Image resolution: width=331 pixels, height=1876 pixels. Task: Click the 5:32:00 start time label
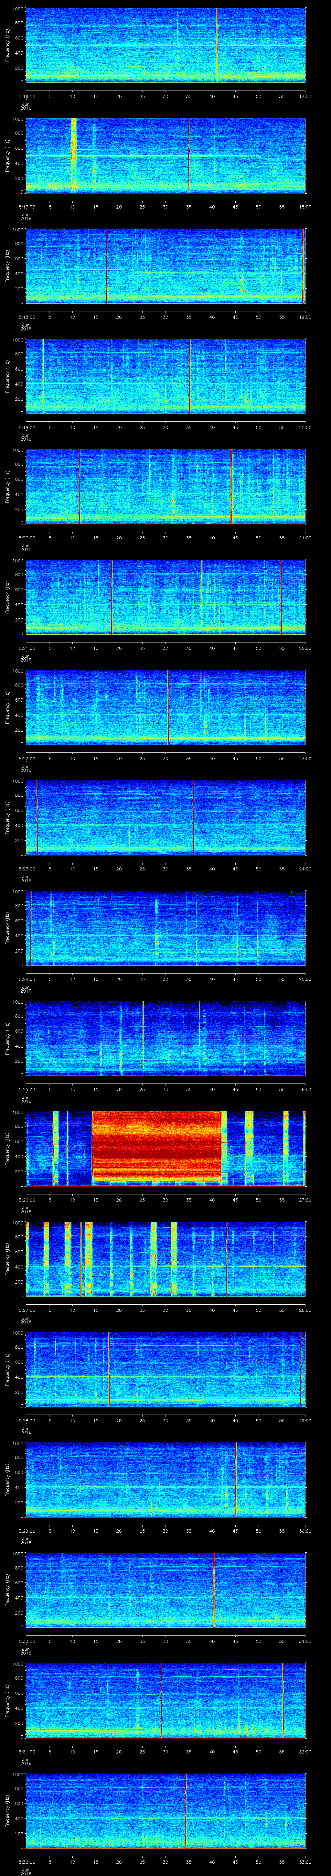point(26,1861)
